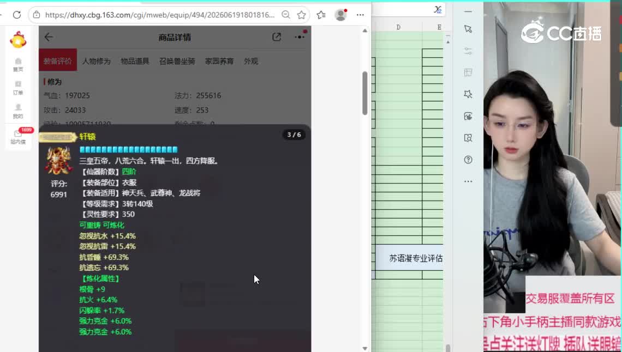Image resolution: width=622 pixels, height=352 pixels.
Task: Click the 气血: 197025 stat
Action: tap(67, 95)
